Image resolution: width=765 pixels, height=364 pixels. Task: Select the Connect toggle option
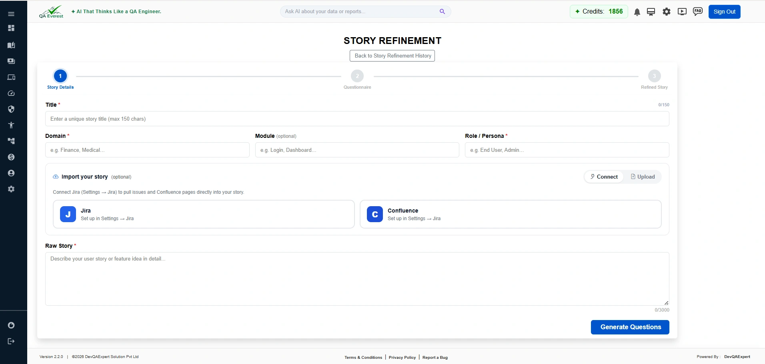604,177
